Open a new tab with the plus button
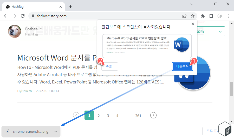Screen dimensions: 234x139 tap(70, 7)
